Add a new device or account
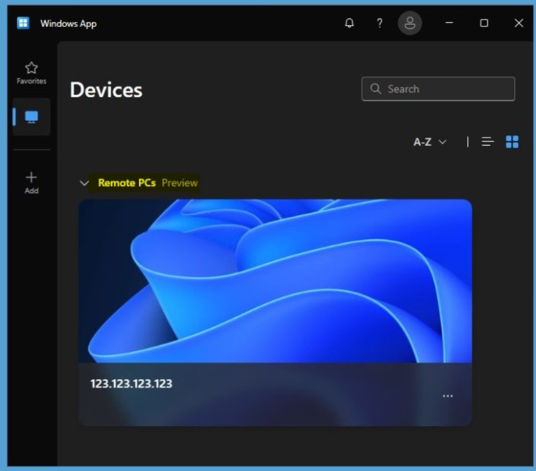The width and height of the screenshot is (536, 471). [x=32, y=183]
